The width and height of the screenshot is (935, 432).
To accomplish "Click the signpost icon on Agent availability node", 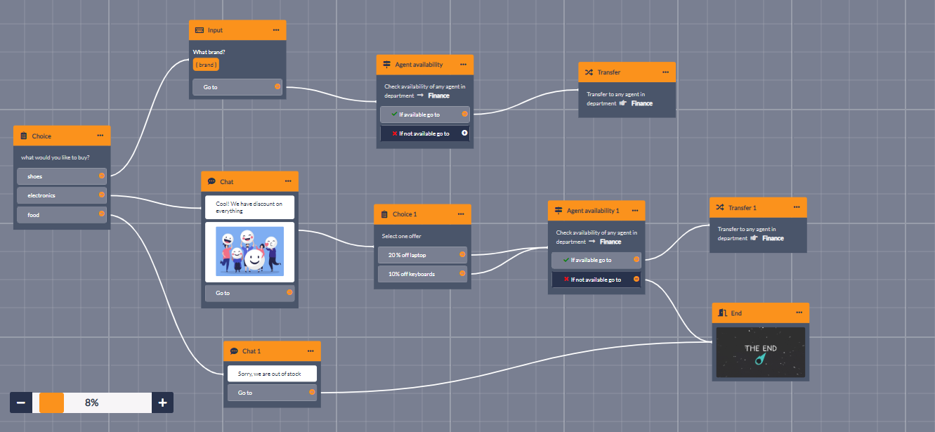I will pyautogui.click(x=386, y=65).
